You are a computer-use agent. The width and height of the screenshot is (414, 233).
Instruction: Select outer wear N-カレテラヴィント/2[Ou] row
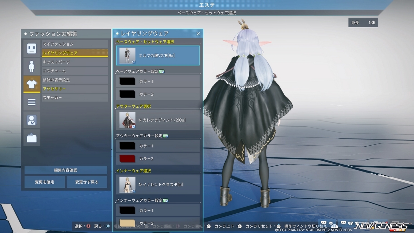tap(158, 120)
